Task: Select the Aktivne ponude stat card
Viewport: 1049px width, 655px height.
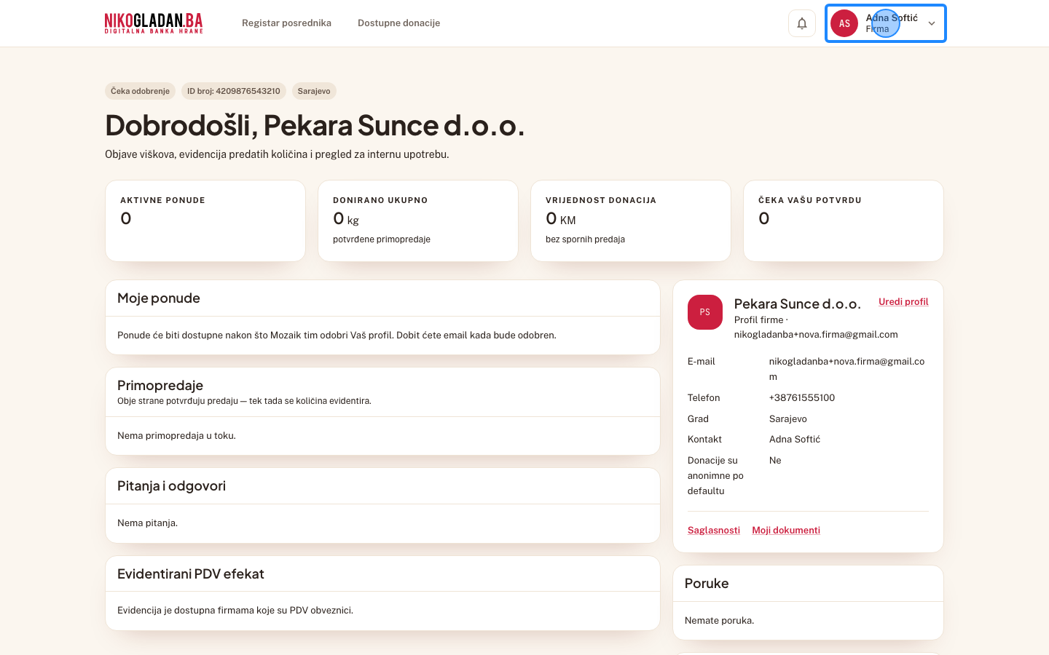Action: click(x=205, y=221)
